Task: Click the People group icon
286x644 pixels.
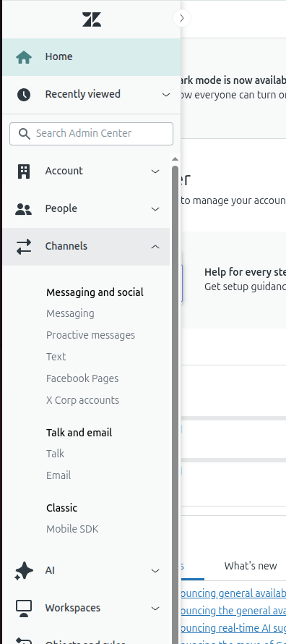Action: click(x=23, y=209)
